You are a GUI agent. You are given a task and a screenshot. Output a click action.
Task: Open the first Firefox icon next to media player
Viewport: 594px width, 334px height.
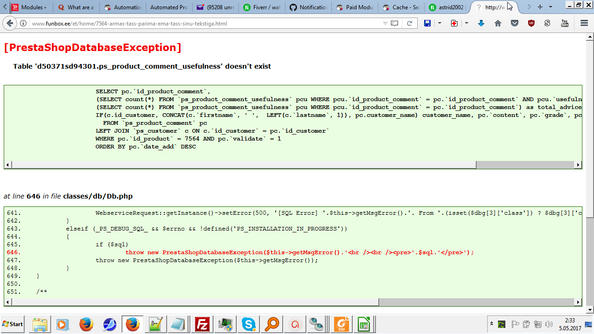tap(86, 324)
